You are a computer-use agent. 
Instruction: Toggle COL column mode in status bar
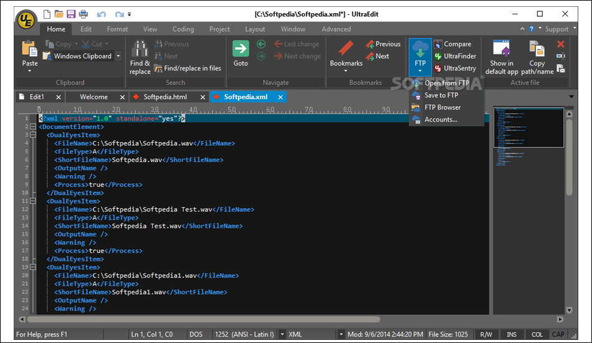[x=537, y=334]
